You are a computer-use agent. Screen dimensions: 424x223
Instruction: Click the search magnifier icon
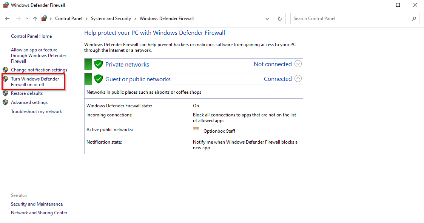click(414, 19)
